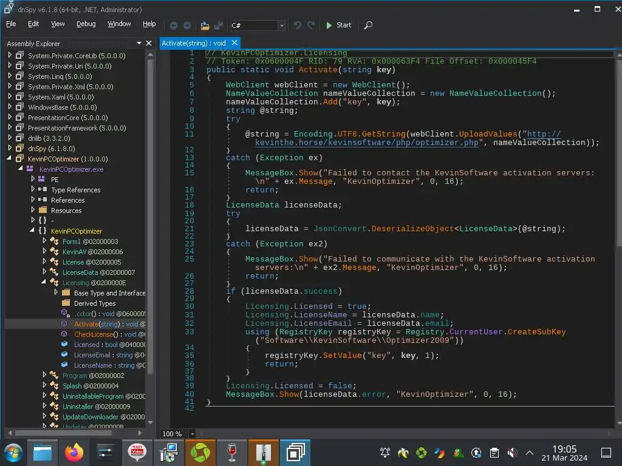The height and width of the screenshot is (466, 622).
Task: Open search with the magnifier icon
Action: tap(368, 25)
